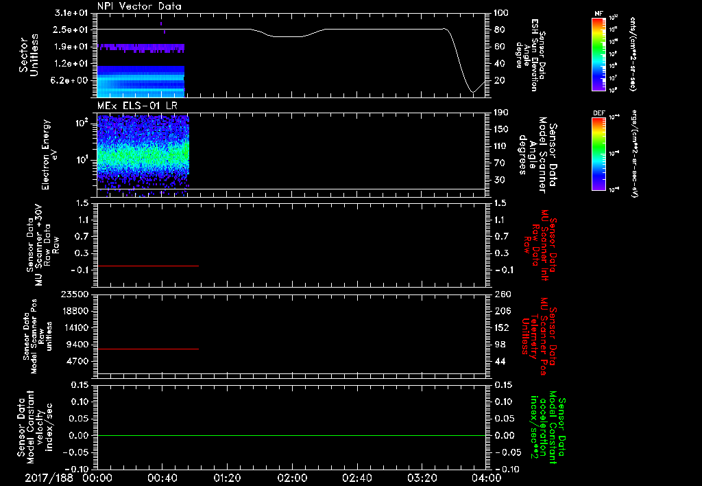
Task: Click the '190' scanner angle tick value
Action: coord(501,113)
